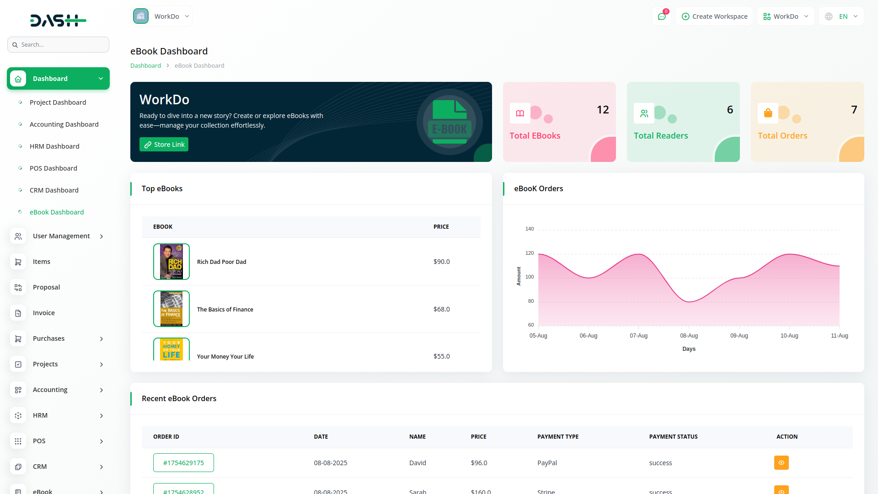Screen dimensions: 878x494
Task: Click the Total Orders shopping bag icon
Action: 768,113
